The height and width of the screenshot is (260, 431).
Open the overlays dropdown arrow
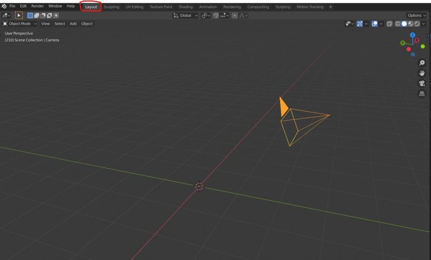(x=381, y=24)
